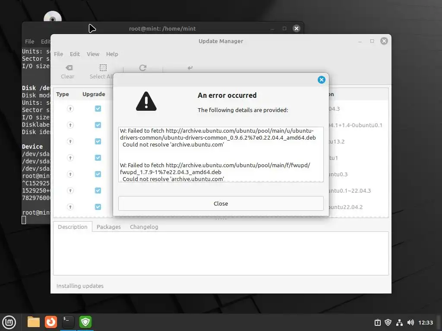The width and height of the screenshot is (442, 331).
Task: Sort updates by Type column header
Action: pos(63,94)
